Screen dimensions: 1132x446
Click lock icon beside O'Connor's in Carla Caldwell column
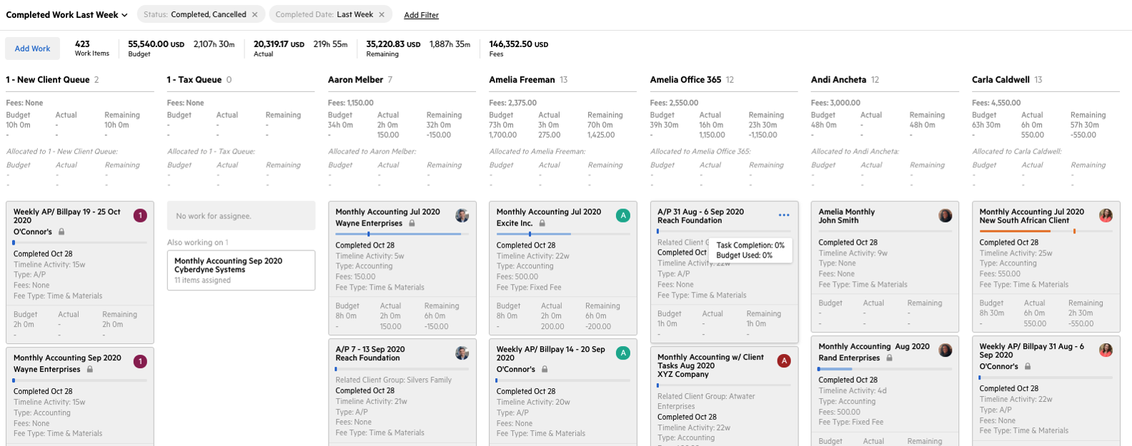[x=1028, y=367]
